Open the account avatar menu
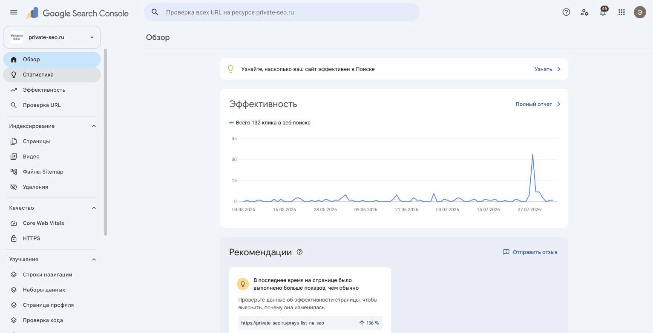653x333 pixels. click(640, 12)
